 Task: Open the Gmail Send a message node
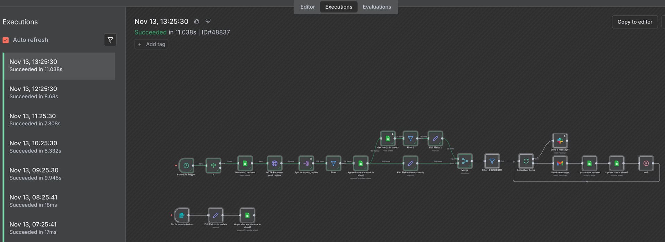560,163
